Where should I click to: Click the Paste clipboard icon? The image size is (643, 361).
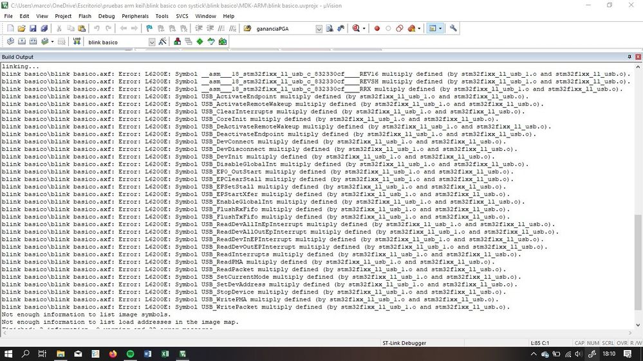82,28
